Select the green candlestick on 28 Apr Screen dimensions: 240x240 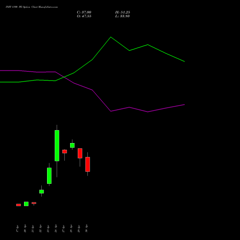[72, 145]
